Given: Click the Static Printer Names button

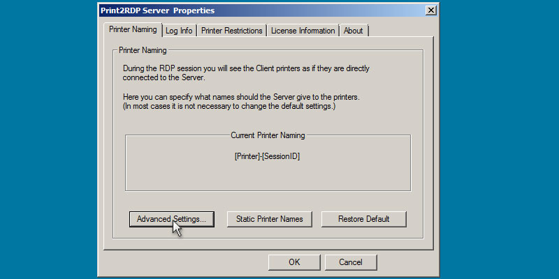Looking at the screenshot, I should 269,219.
